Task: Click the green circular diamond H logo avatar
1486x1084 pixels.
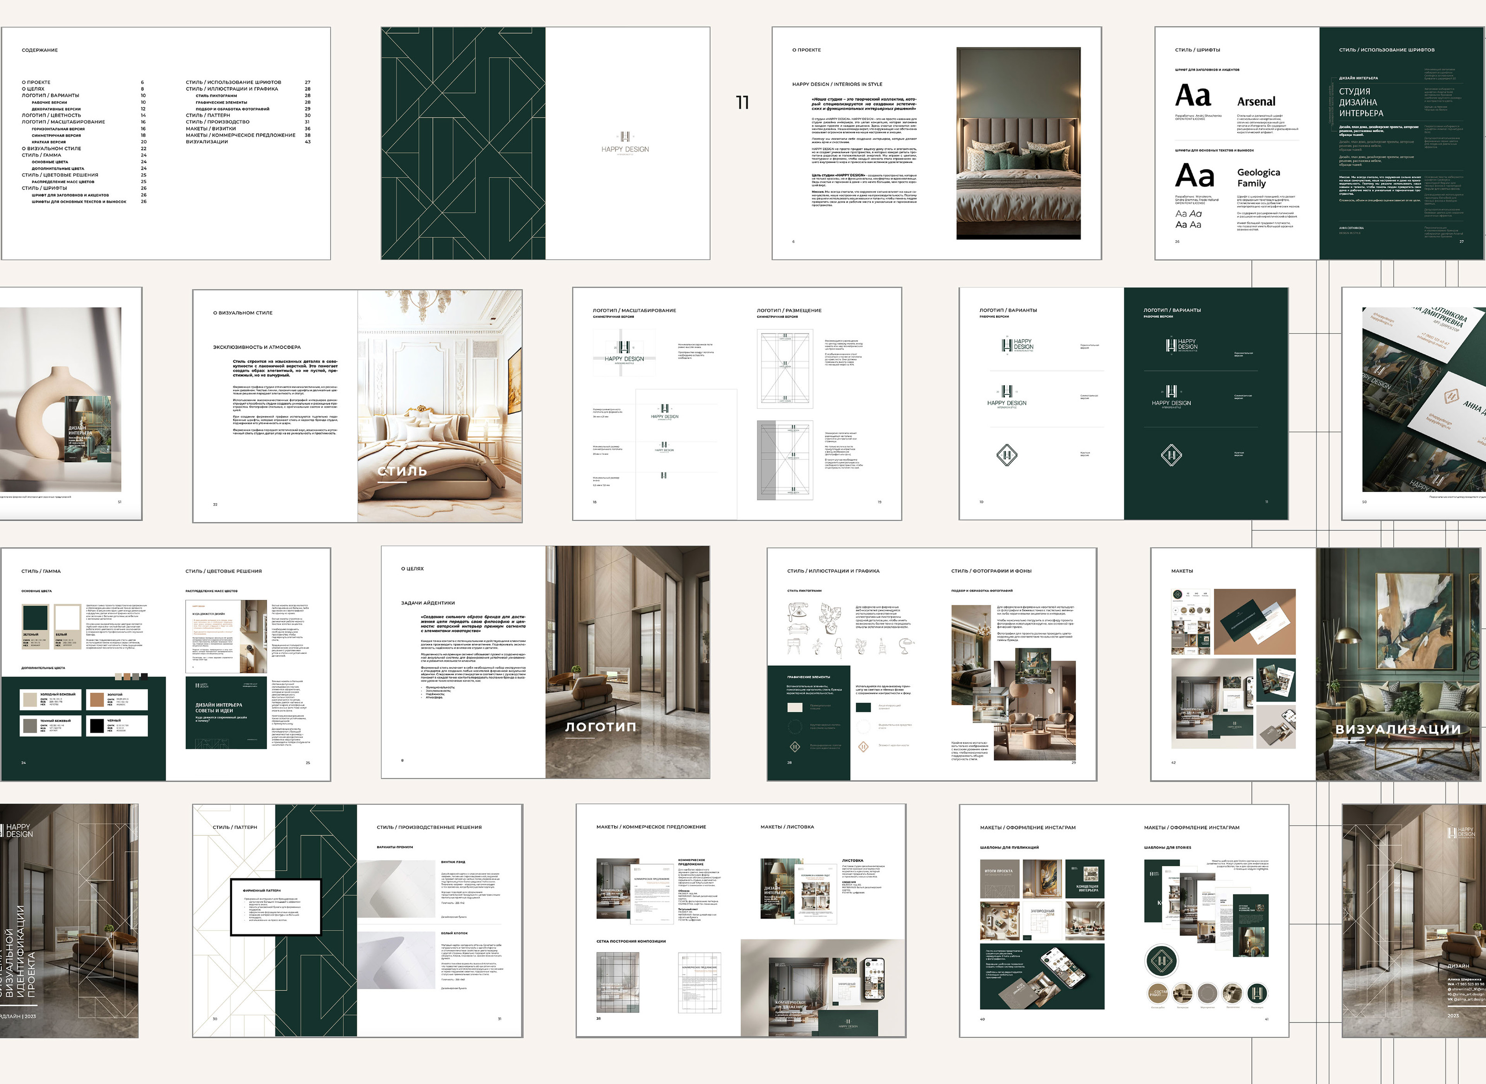Action: pos(1161,962)
